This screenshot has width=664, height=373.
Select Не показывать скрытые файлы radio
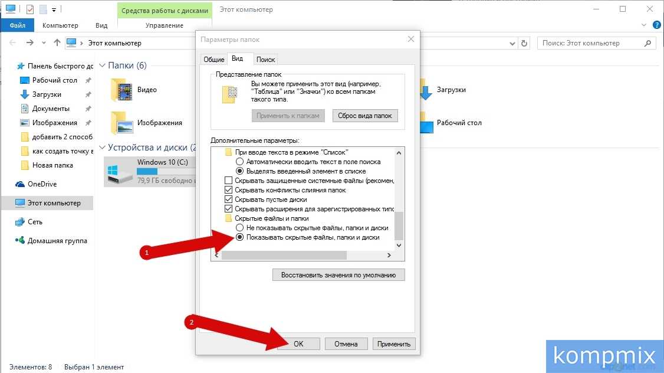coord(239,228)
